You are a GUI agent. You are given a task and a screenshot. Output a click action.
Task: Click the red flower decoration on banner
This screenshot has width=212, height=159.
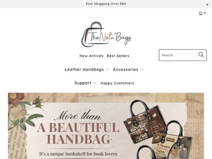click(x=16, y=99)
